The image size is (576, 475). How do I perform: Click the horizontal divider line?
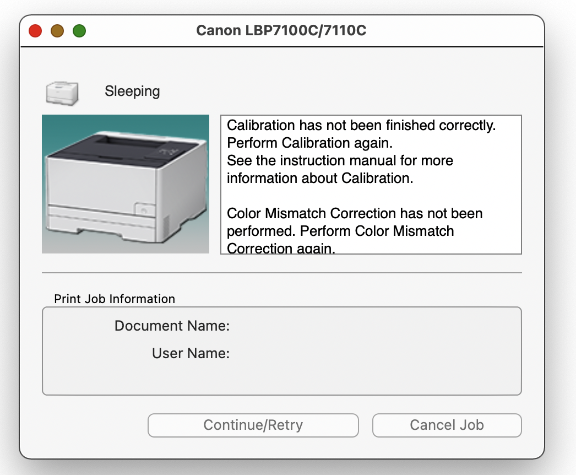(x=281, y=271)
